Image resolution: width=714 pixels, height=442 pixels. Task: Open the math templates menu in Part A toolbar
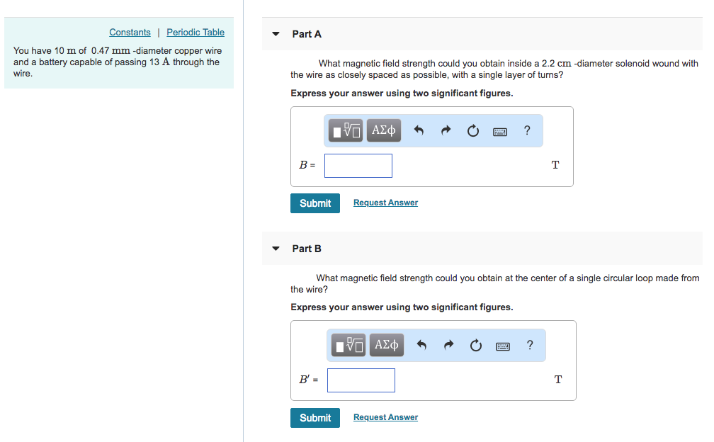tap(346, 130)
